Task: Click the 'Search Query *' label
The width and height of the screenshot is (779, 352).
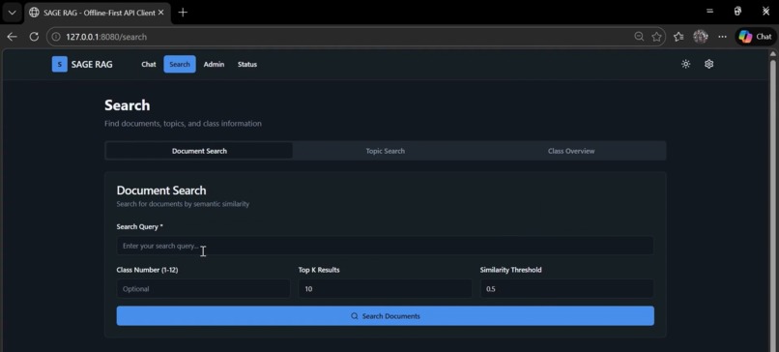Action: (139, 226)
